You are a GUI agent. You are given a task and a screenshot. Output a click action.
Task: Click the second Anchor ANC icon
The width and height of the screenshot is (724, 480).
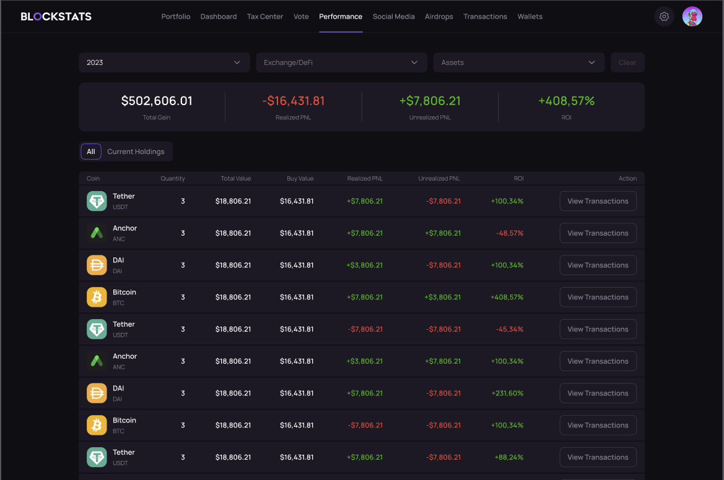tap(97, 361)
